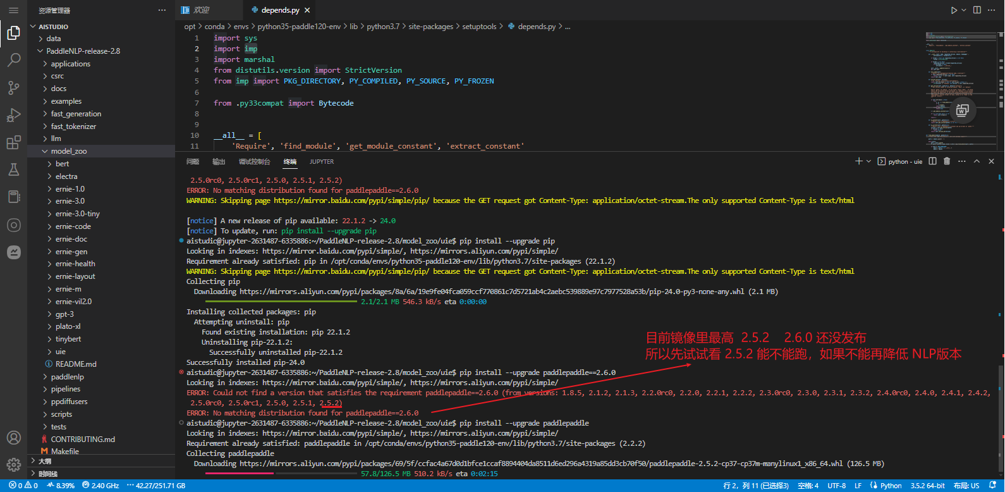Switch to the 调试控制台 debug console tab
The height and width of the screenshot is (492, 1005).
click(x=254, y=162)
